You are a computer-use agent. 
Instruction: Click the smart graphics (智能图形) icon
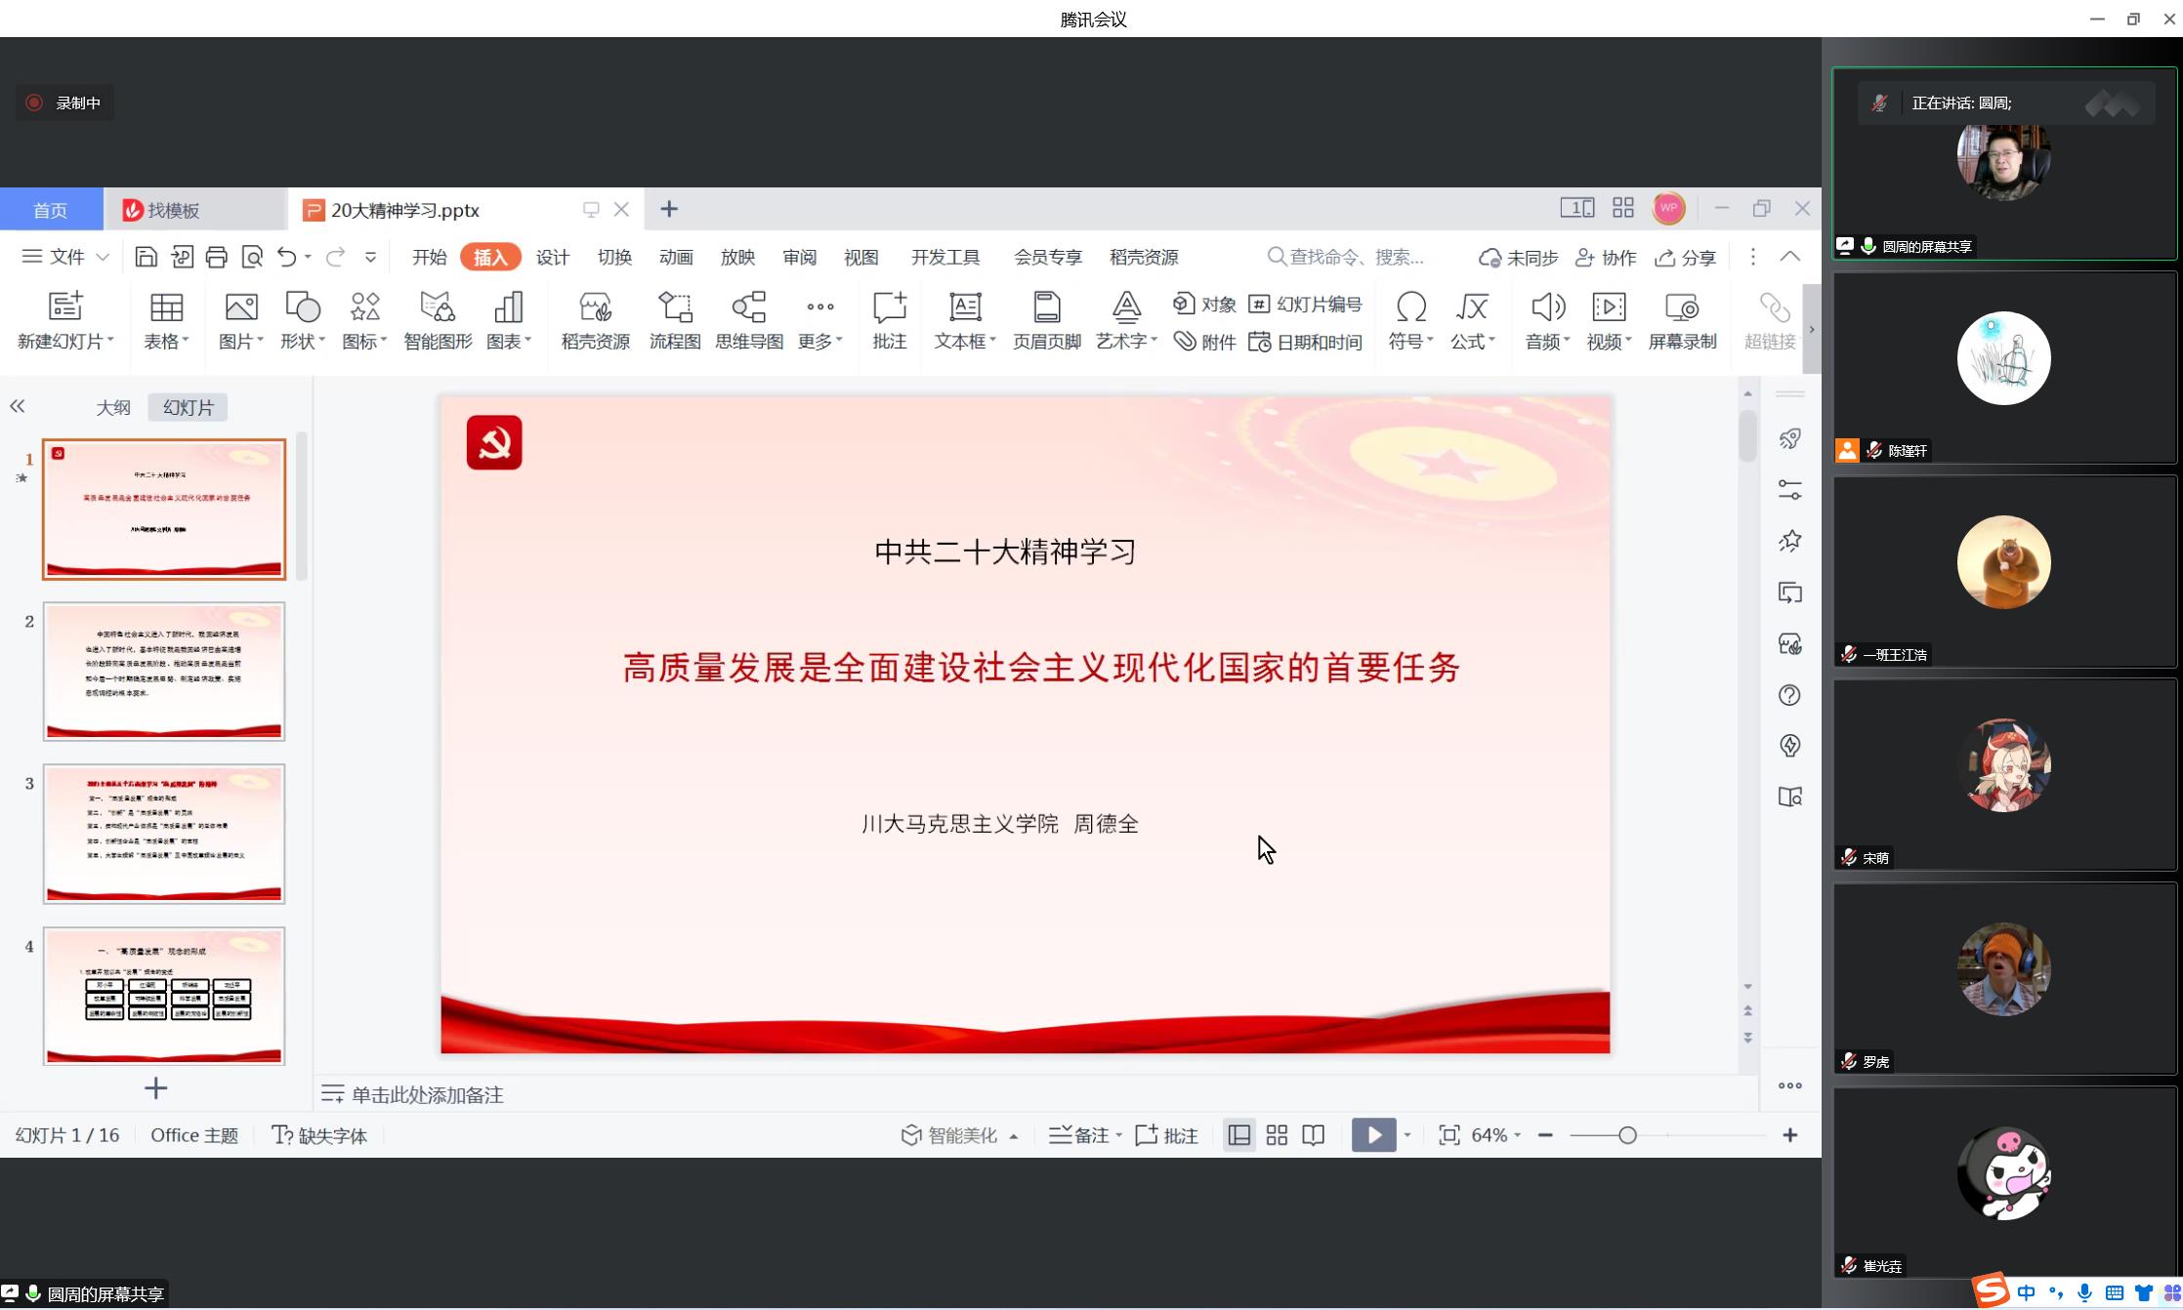coord(438,308)
